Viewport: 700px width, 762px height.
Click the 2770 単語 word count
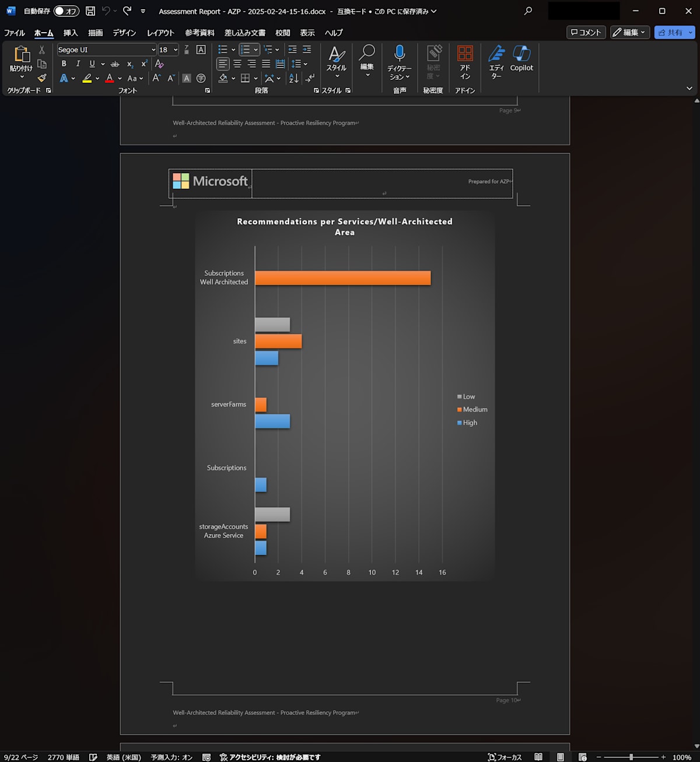(x=64, y=757)
